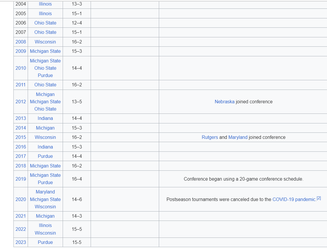
Task: Click the [2] reference footnote
Action: pos(319,198)
